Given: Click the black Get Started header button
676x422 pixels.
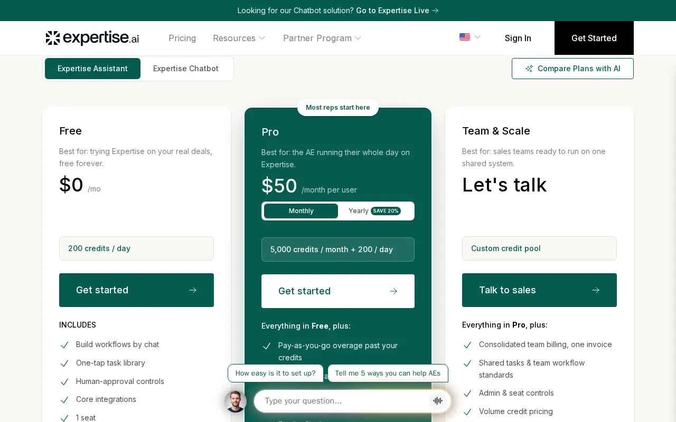Looking at the screenshot, I should coord(594,38).
